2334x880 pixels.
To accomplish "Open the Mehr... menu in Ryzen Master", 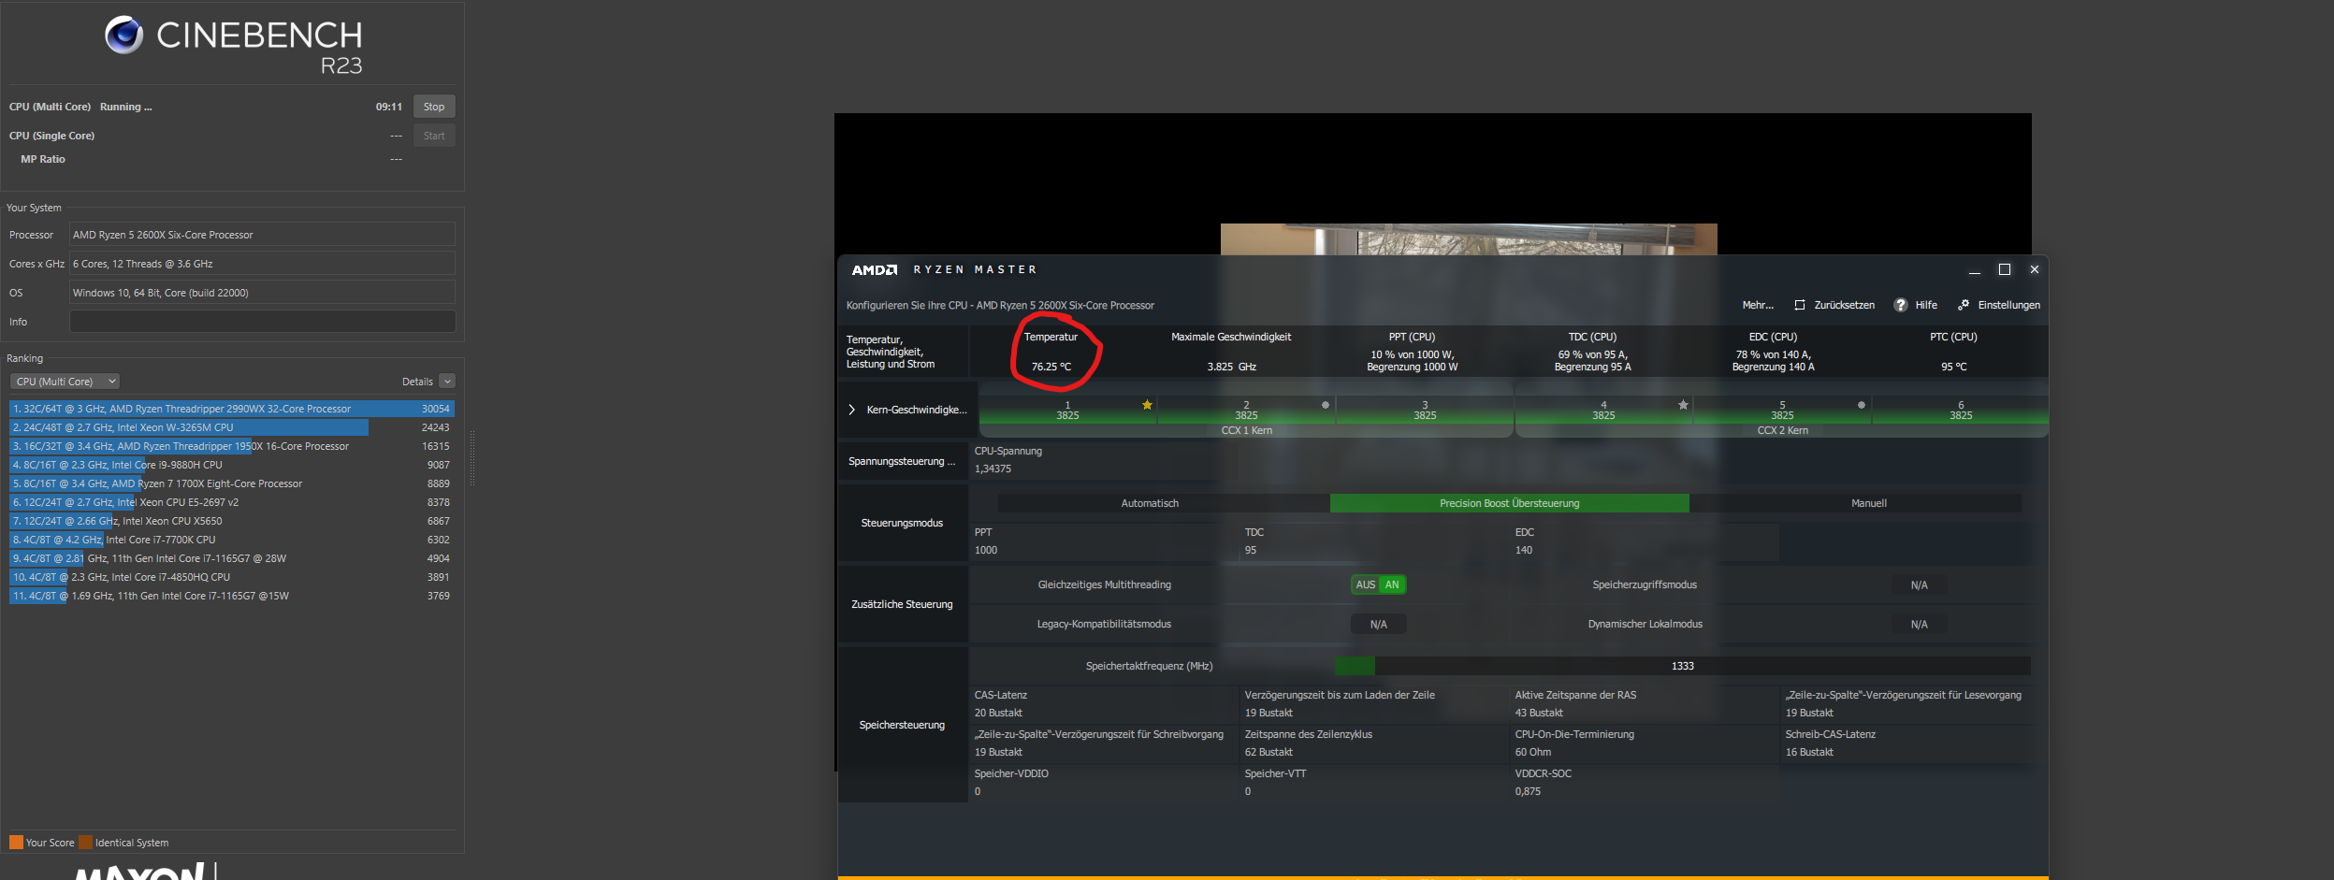I will 1758,305.
